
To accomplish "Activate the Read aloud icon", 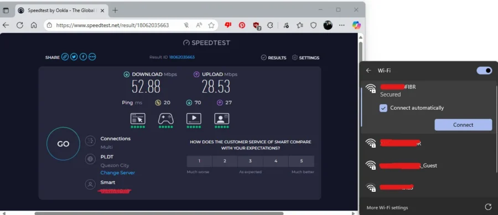I will point(199,25).
